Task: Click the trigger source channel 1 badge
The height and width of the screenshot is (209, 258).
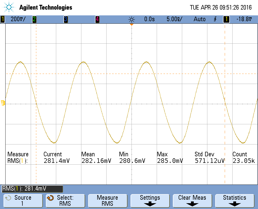Action: point(226,19)
